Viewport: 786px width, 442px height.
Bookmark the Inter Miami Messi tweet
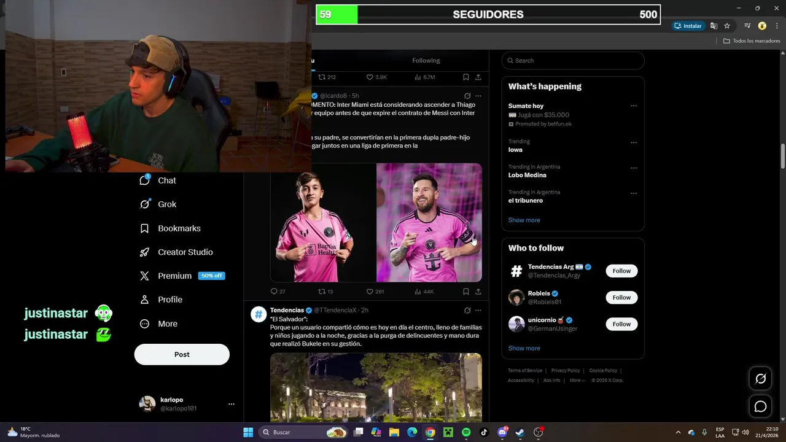click(466, 292)
